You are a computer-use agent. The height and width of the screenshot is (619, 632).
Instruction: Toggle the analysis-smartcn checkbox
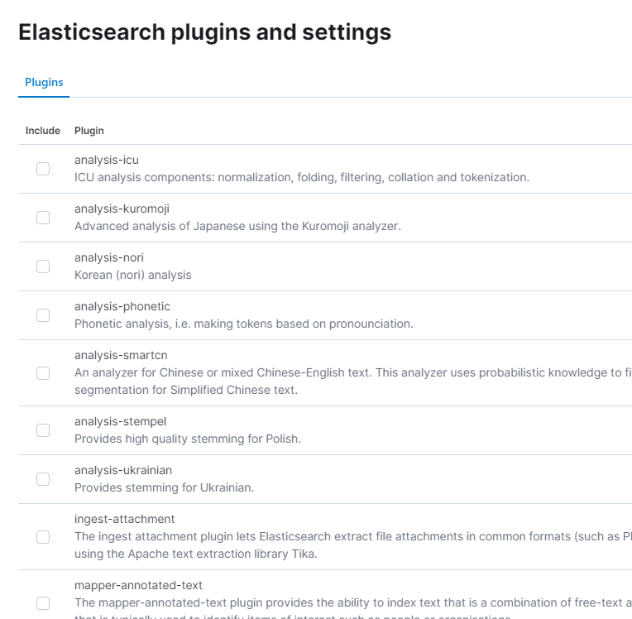[x=43, y=373]
